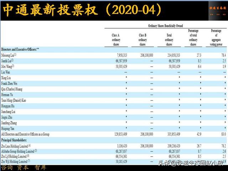
Task: Click the footer text 咨询 资本 智库
Action: [24, 168]
